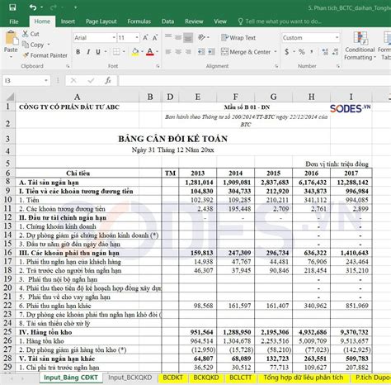
Task: Open the Fill Color dropdown arrow
Action: pyautogui.click(x=142, y=52)
